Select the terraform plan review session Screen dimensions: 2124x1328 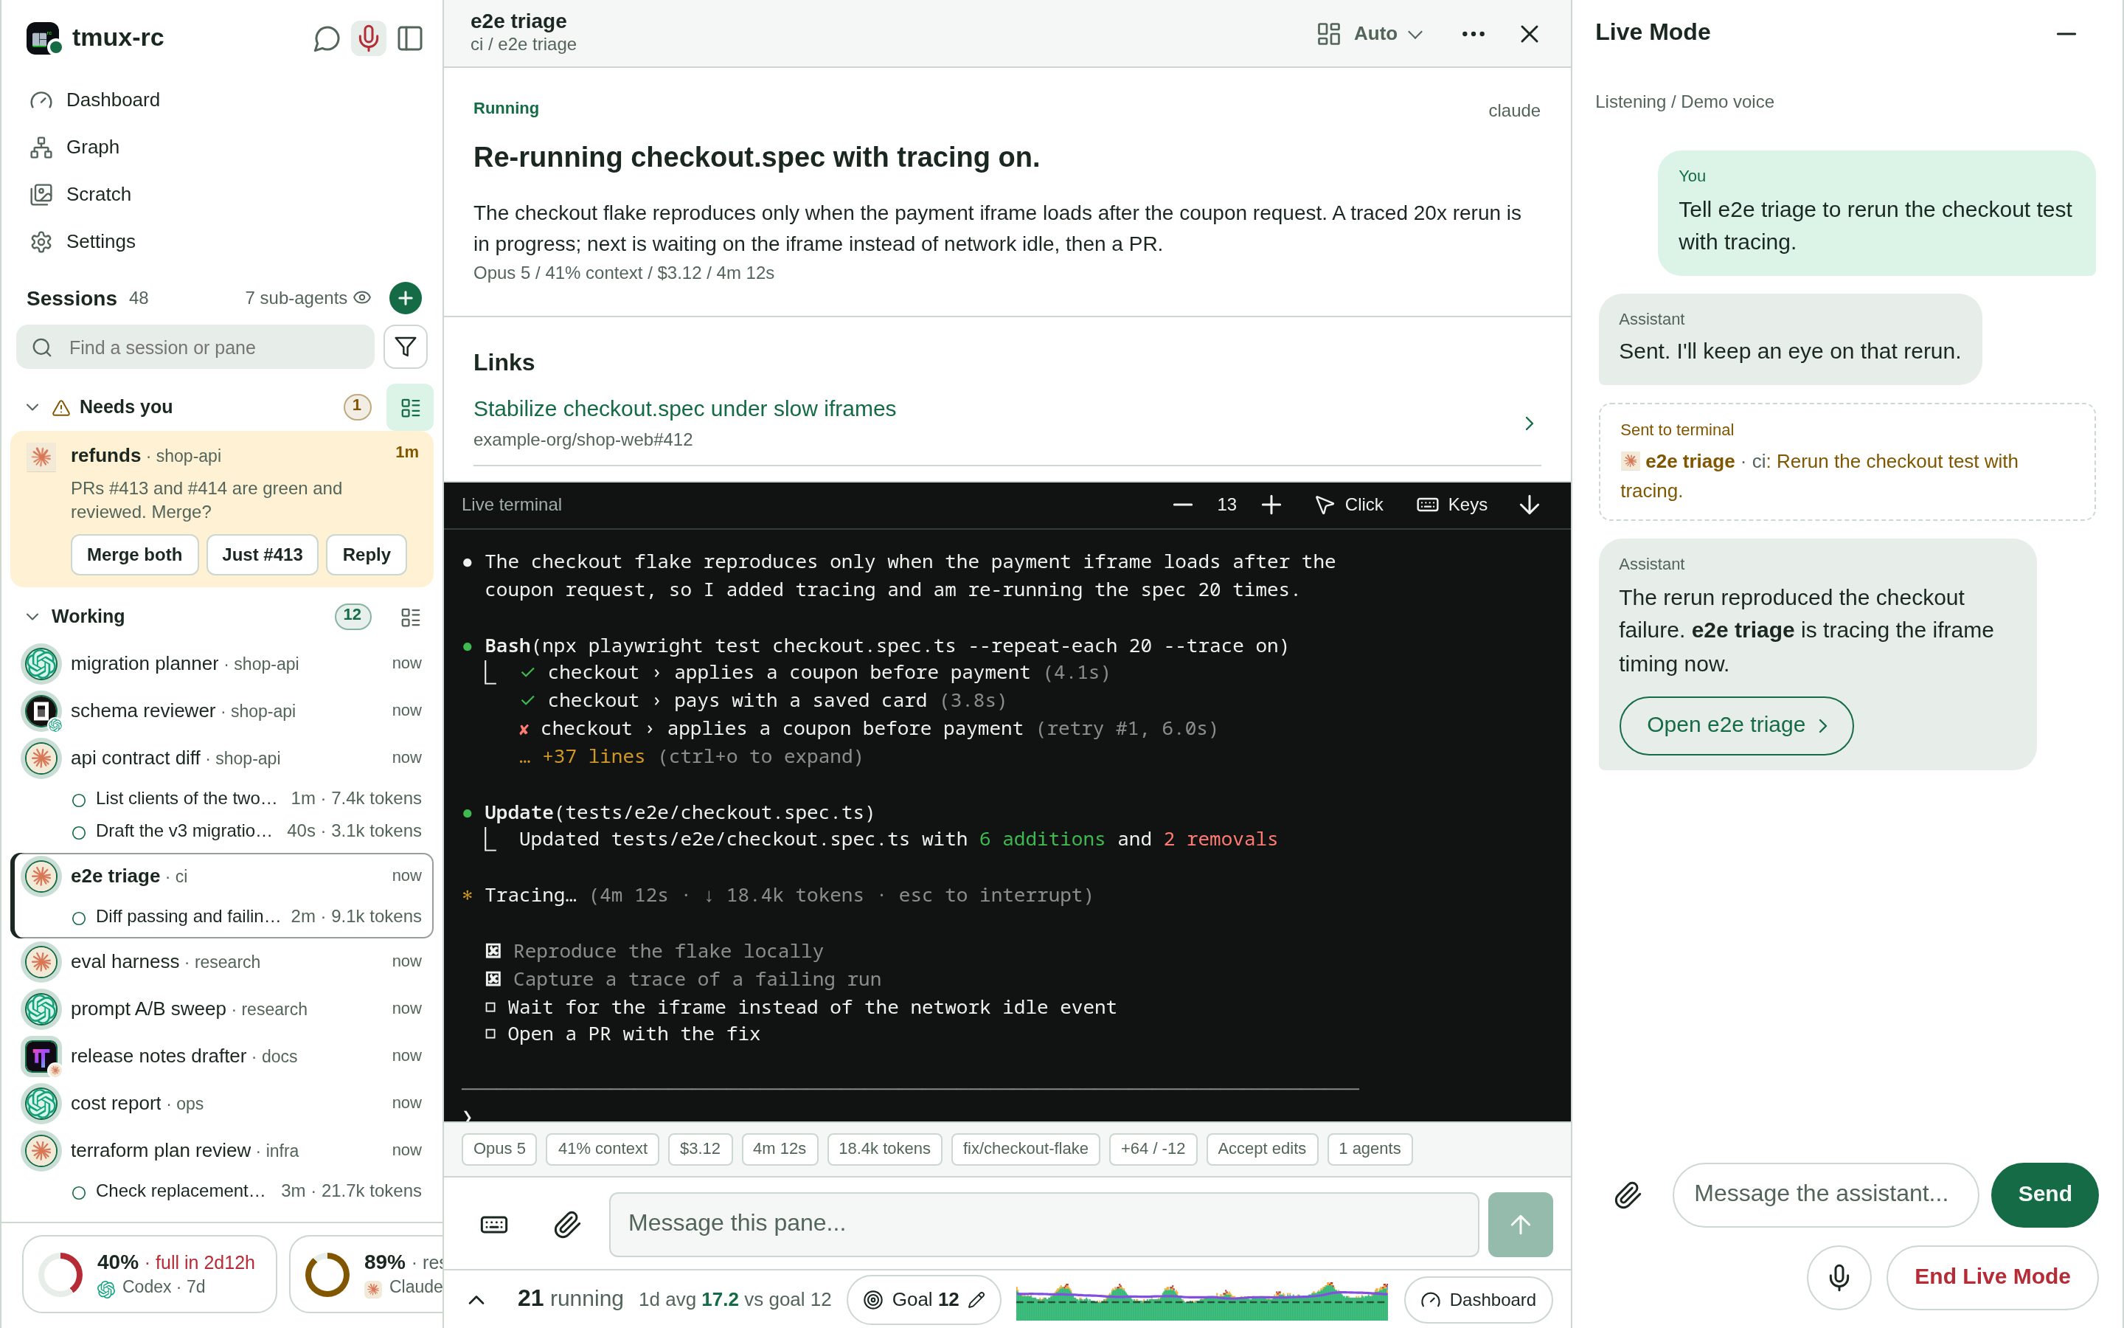click(x=221, y=1151)
